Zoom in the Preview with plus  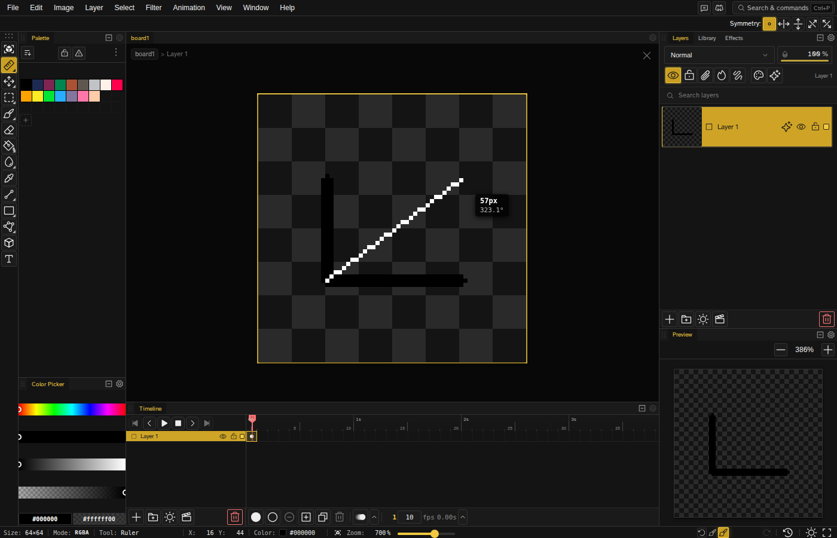pos(827,350)
